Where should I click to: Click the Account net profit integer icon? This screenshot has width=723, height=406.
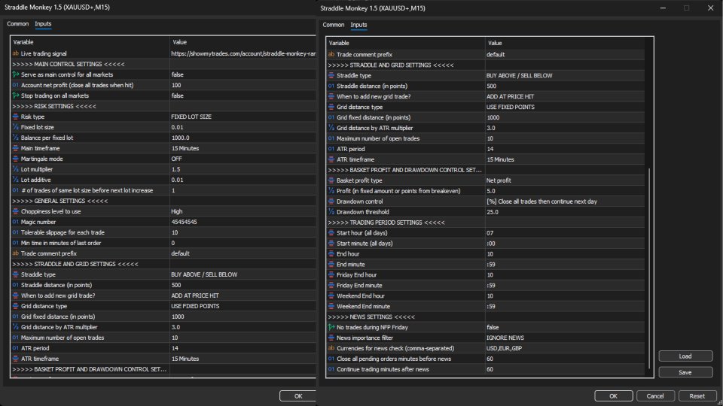coord(16,85)
